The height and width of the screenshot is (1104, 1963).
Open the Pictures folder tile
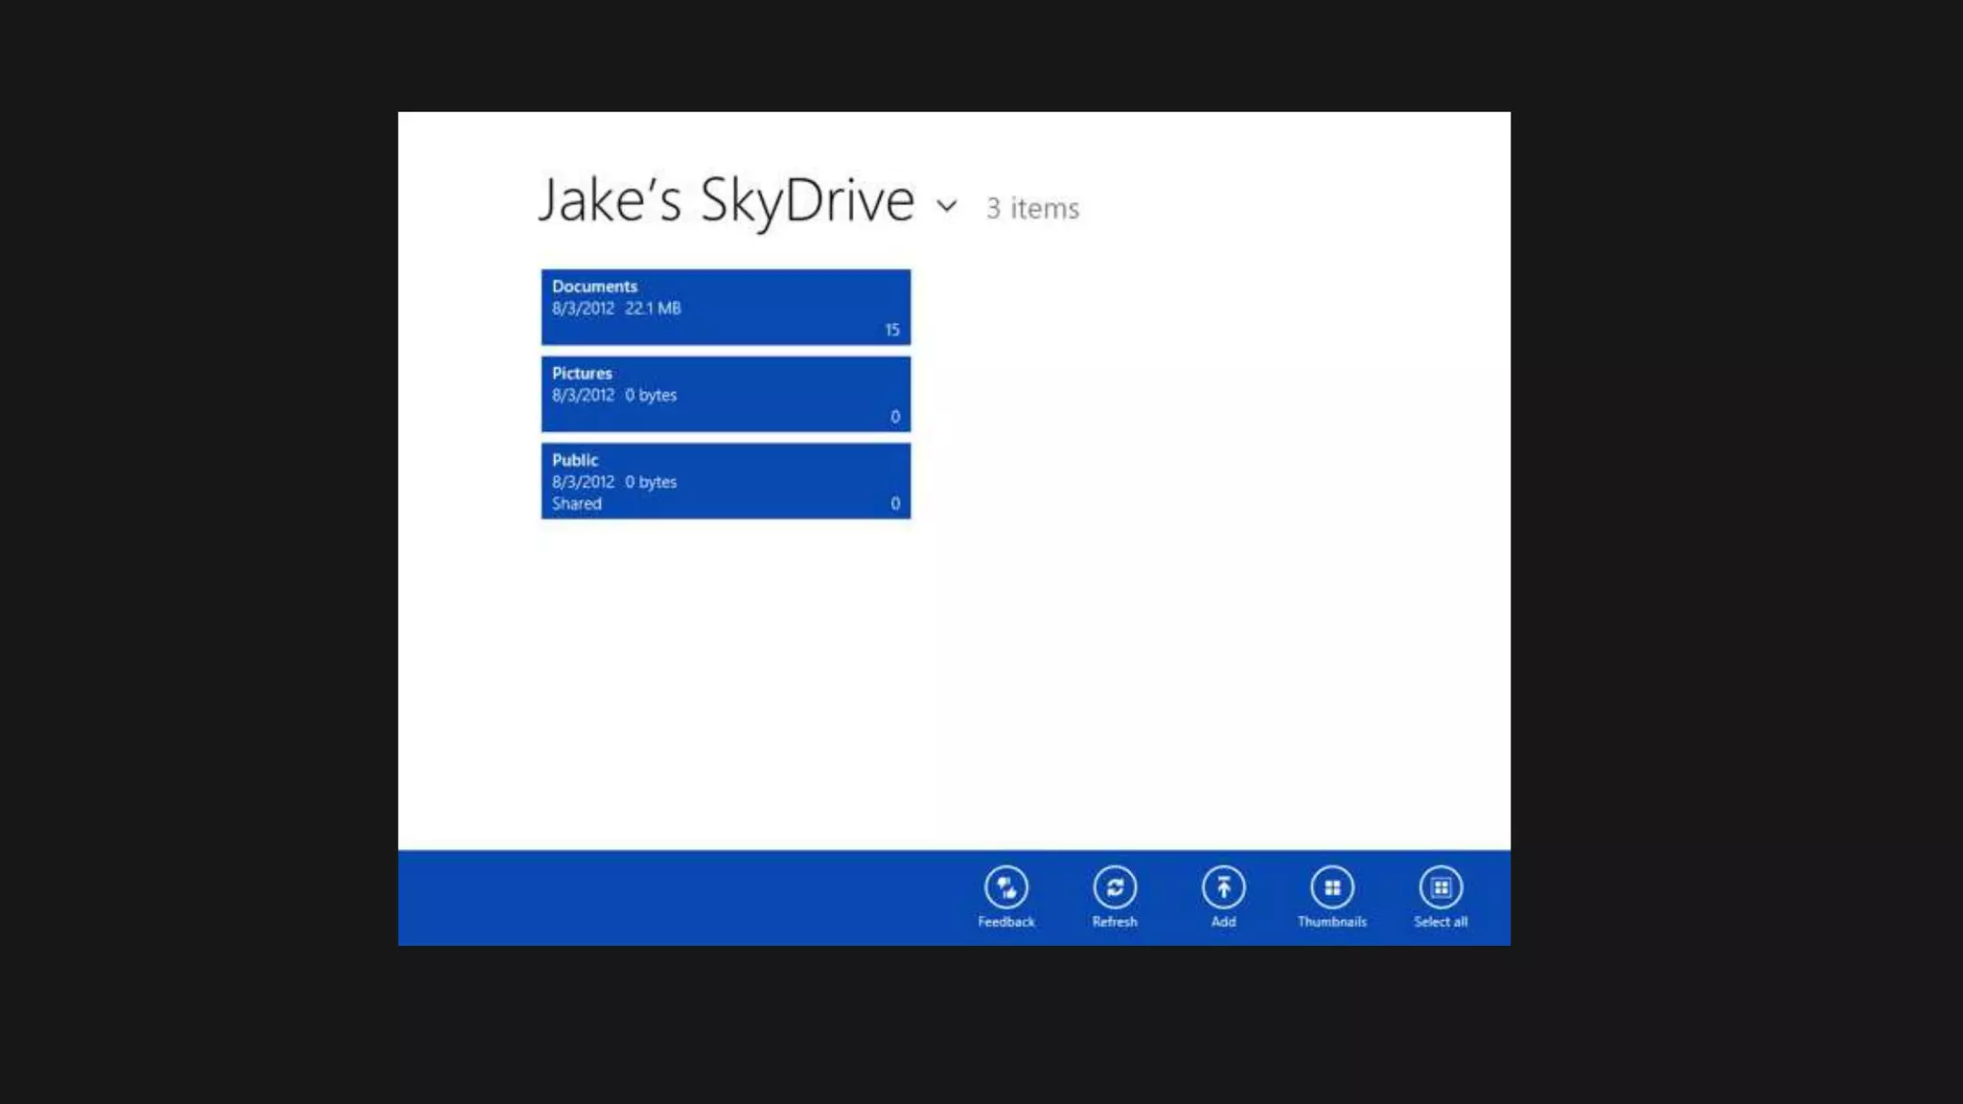tap(726, 394)
